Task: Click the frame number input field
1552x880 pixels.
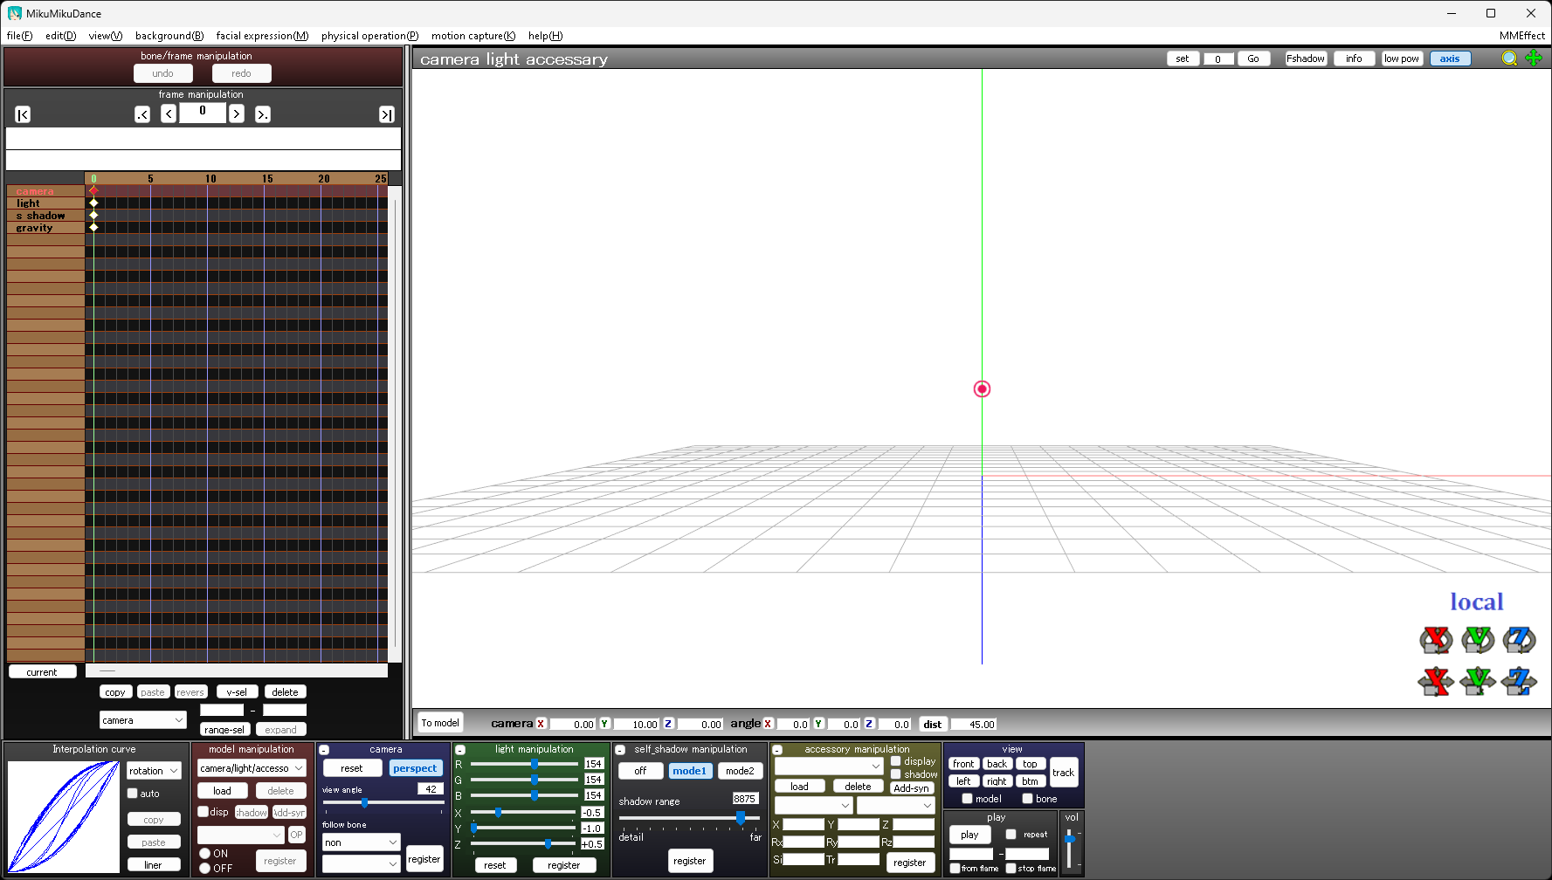Action: coord(203,113)
